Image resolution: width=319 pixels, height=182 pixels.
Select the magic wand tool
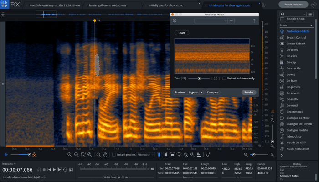192,155
